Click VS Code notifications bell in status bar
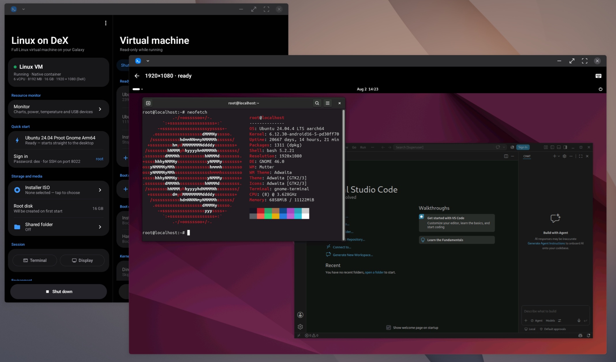The image size is (616, 362). pyautogui.click(x=588, y=335)
